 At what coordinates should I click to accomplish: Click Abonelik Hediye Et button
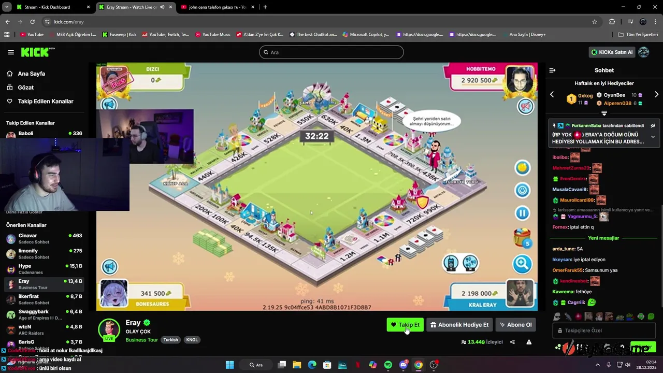(459, 325)
